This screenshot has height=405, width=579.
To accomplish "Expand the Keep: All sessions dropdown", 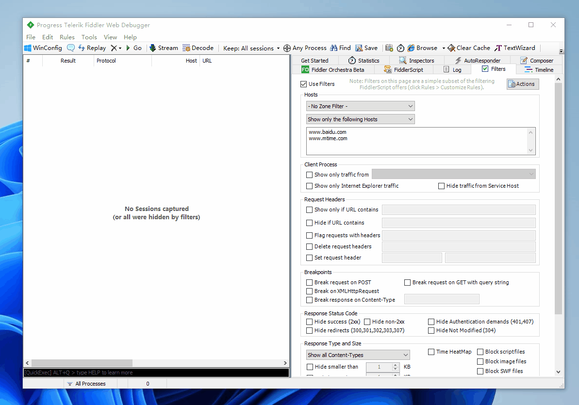I will coord(251,48).
